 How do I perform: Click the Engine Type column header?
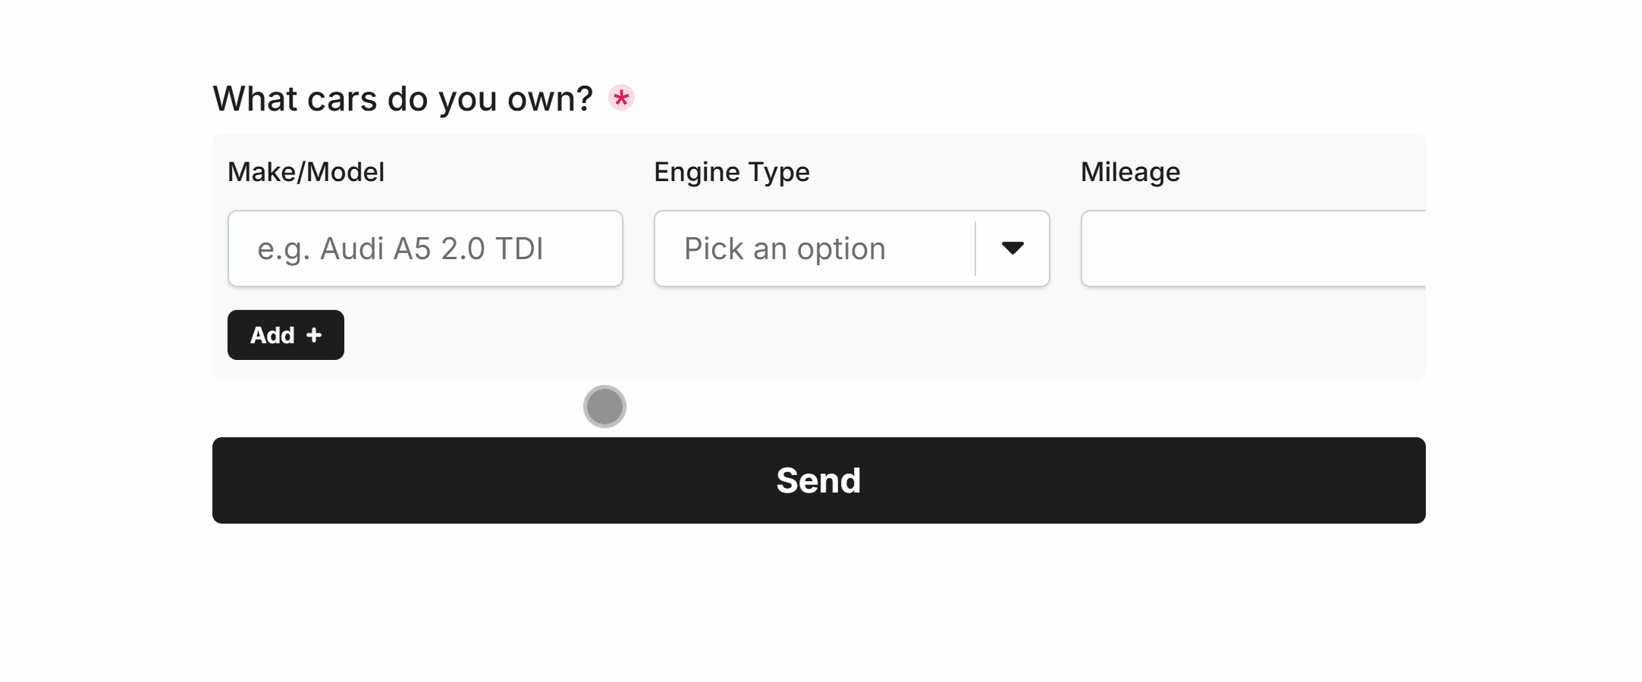731,172
